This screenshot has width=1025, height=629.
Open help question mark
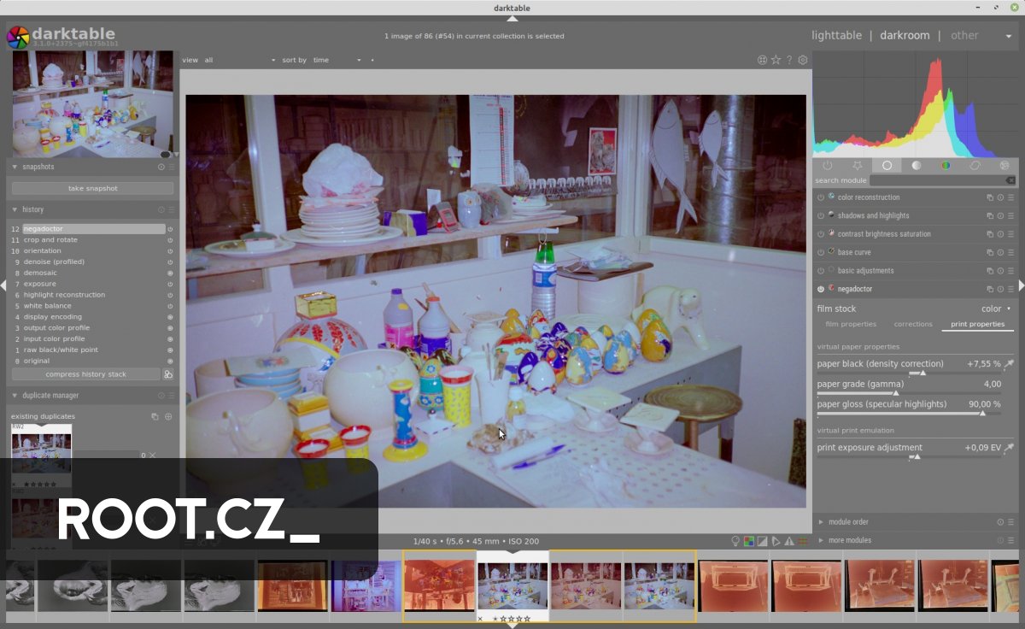[789, 60]
